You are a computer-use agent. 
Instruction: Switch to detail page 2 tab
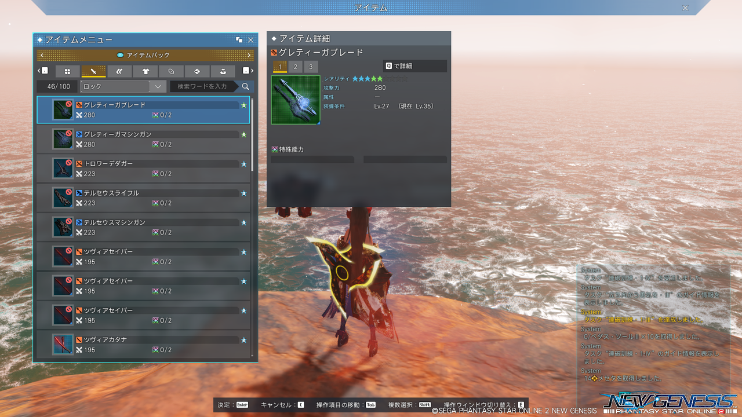pyautogui.click(x=295, y=67)
